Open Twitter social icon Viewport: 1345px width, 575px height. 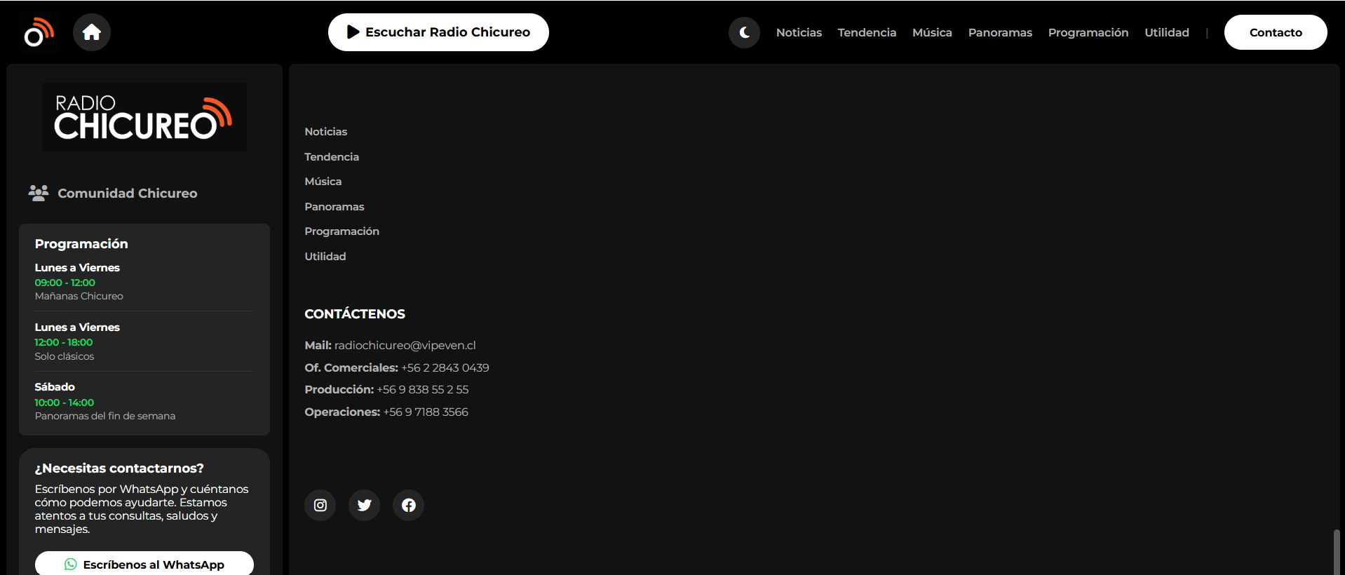point(365,505)
